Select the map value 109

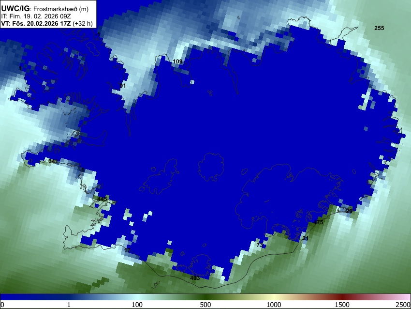point(177,62)
